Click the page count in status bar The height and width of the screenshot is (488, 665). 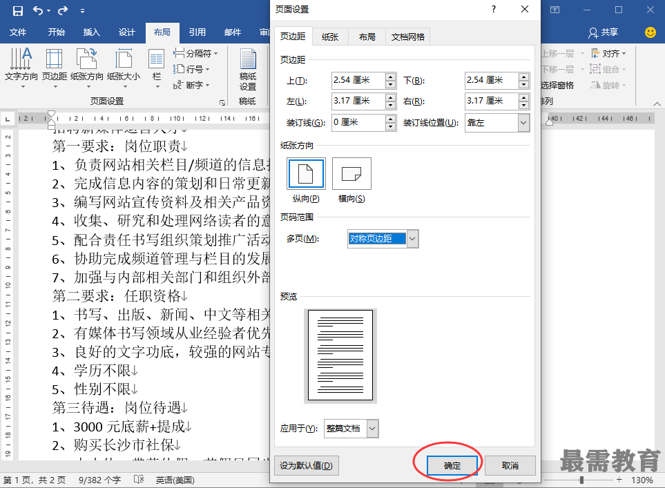pyautogui.click(x=35, y=480)
